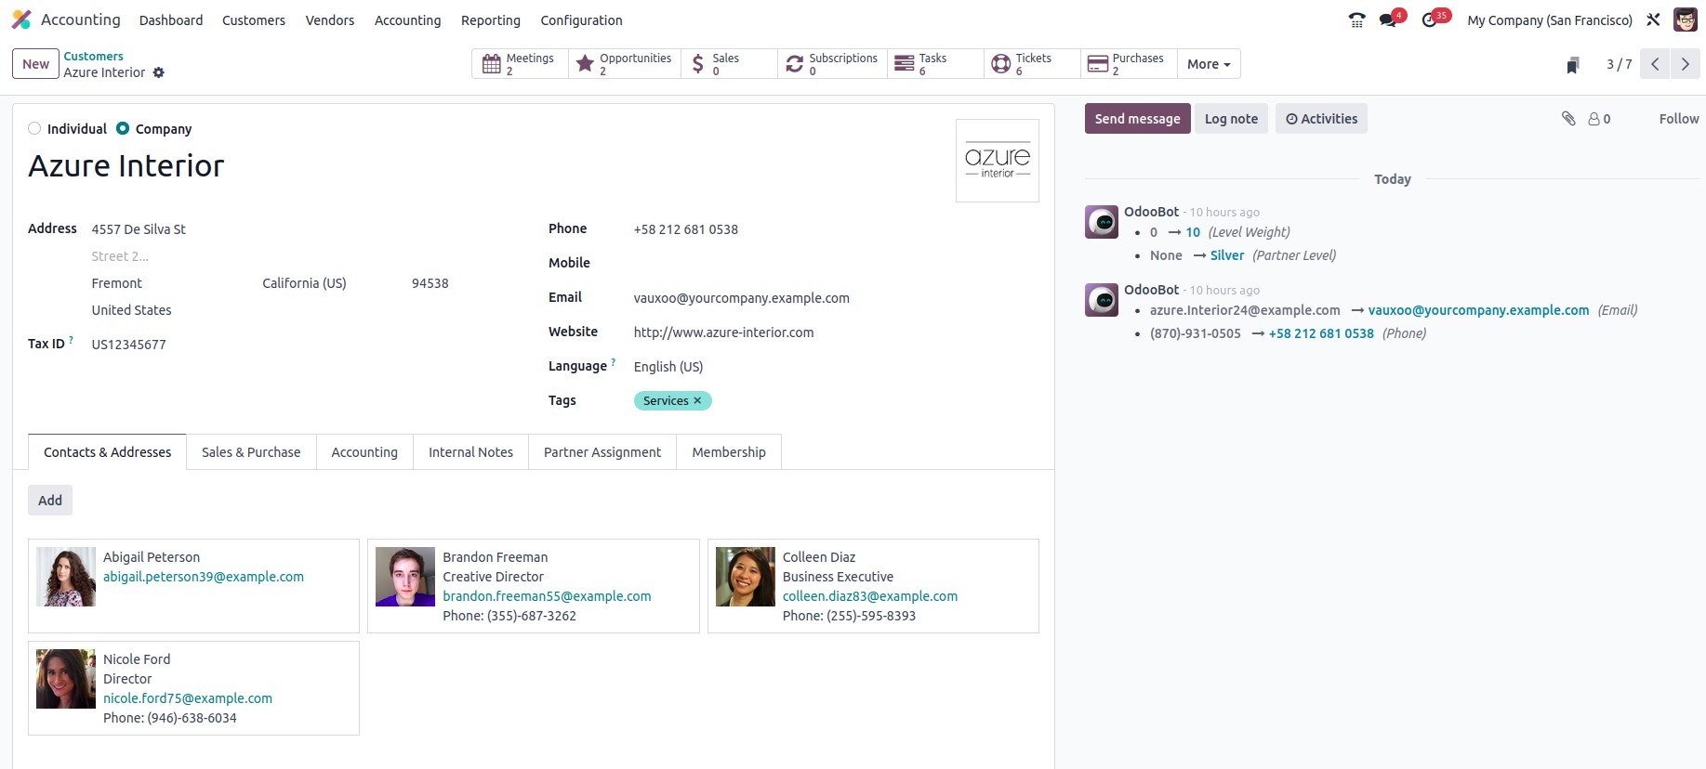Viewport: 1706px width, 769px height.
Task: Open the user avatar menu
Action: [x=1686, y=20]
